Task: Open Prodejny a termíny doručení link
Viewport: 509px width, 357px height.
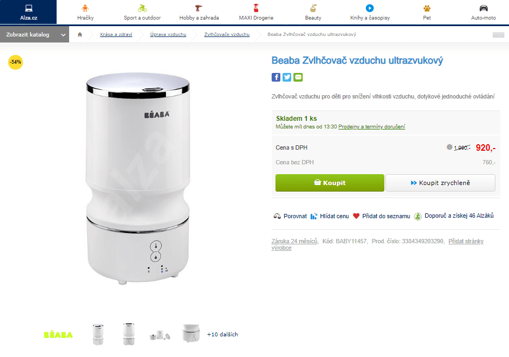Action: [x=371, y=127]
